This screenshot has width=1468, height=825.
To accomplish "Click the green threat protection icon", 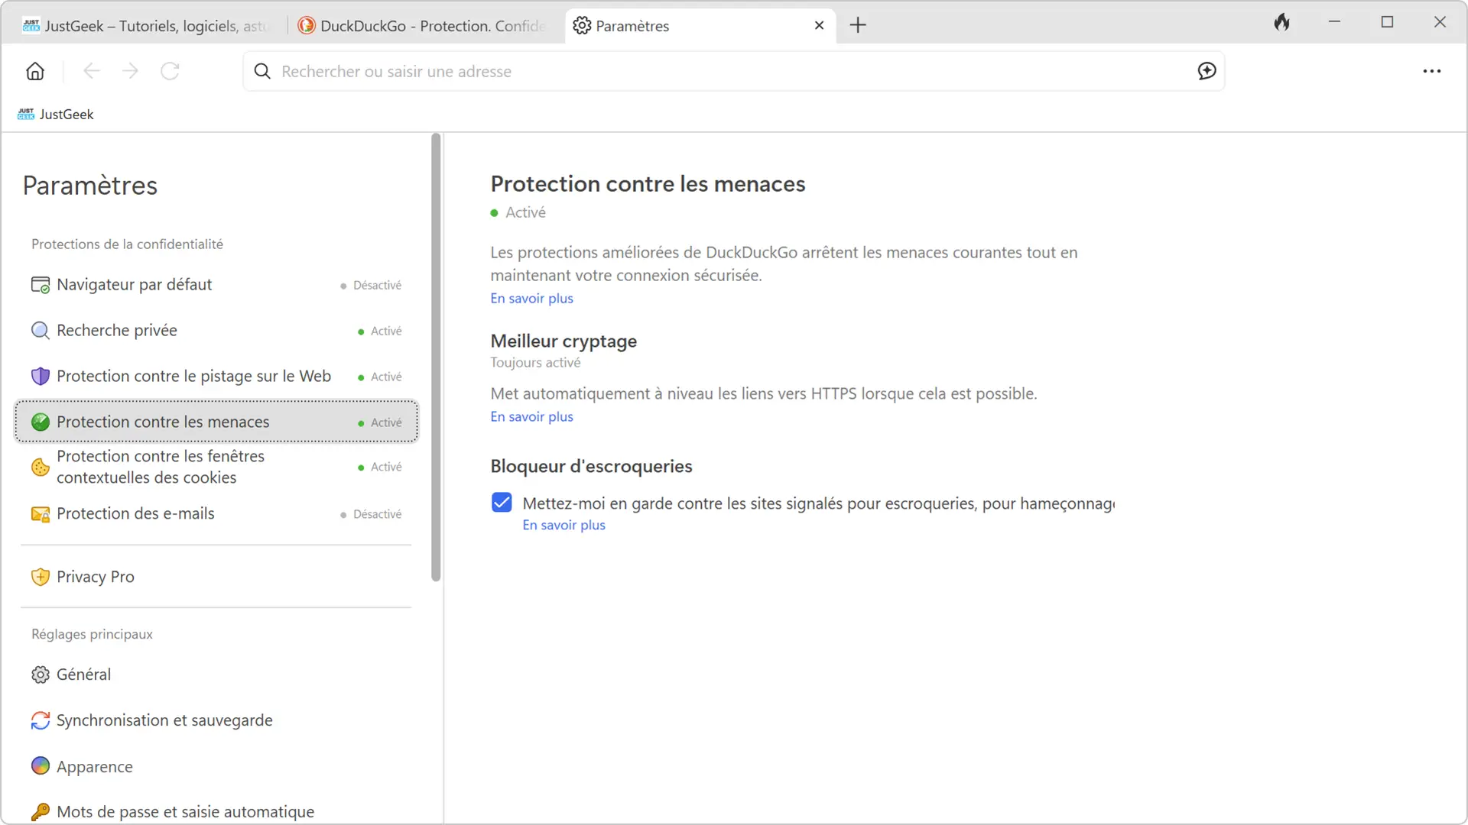I will (41, 422).
